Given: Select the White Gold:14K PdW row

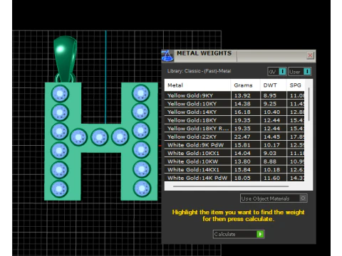Looking at the screenshot, I should 234,178.
